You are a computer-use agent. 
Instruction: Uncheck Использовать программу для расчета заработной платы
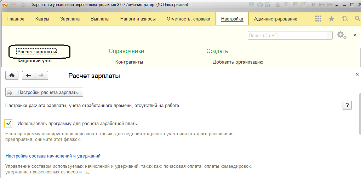pos(8,123)
